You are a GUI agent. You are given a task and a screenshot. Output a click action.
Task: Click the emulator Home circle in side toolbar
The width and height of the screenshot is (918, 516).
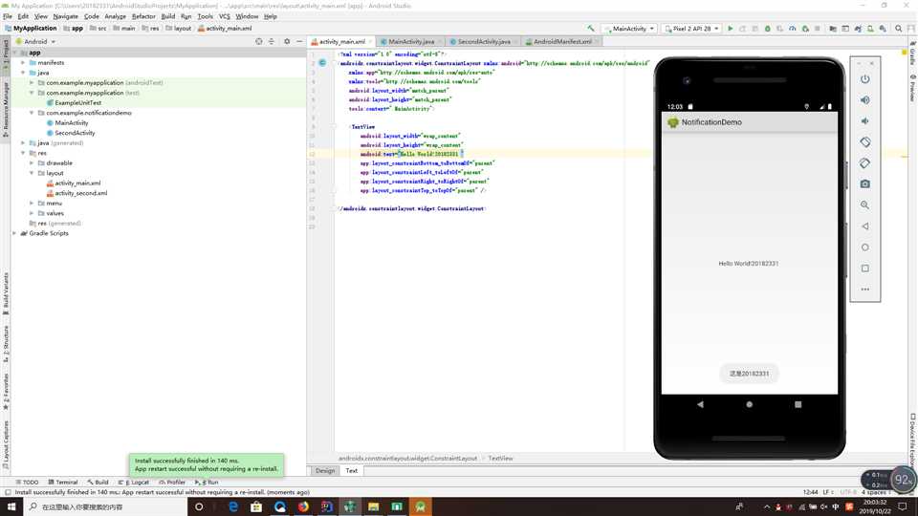(x=864, y=247)
